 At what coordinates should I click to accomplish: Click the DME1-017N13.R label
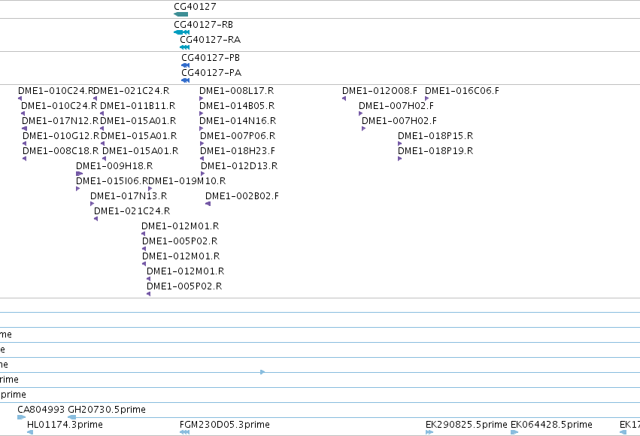pyautogui.click(x=129, y=196)
